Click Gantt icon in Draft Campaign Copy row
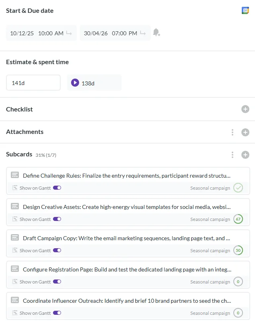 pyautogui.click(x=15, y=250)
